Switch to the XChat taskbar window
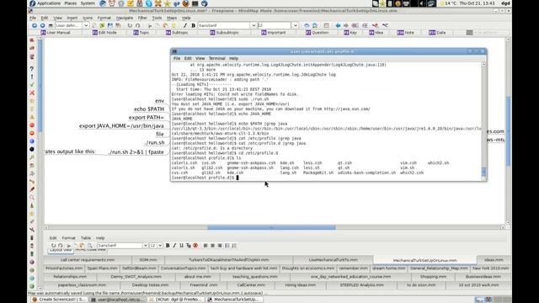 [175, 300]
